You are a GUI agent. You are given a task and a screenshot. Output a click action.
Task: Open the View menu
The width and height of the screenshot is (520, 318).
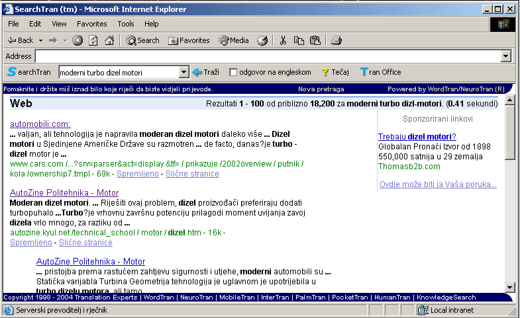[59, 24]
